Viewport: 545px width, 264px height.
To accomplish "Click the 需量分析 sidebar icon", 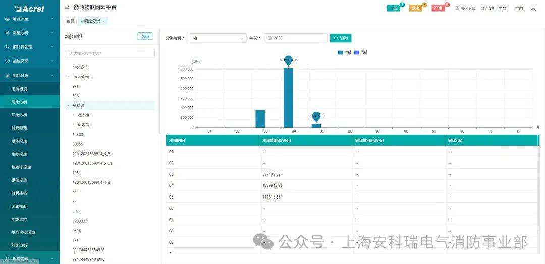I will tap(7, 33).
